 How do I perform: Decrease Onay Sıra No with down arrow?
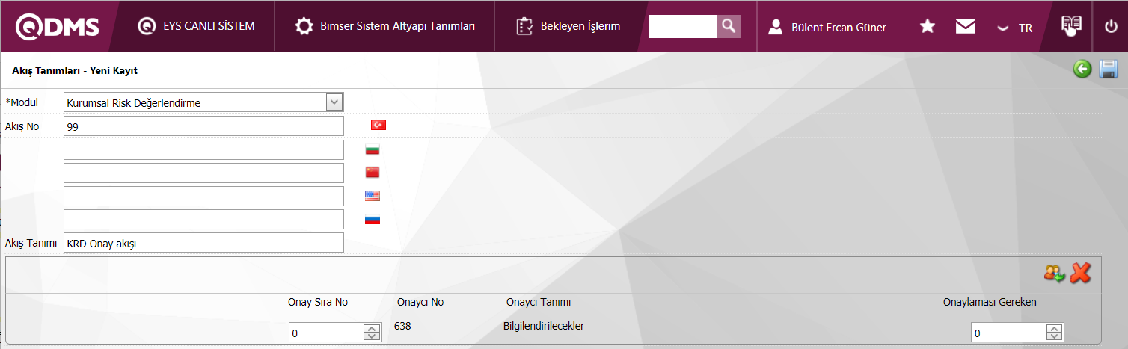pos(372,337)
